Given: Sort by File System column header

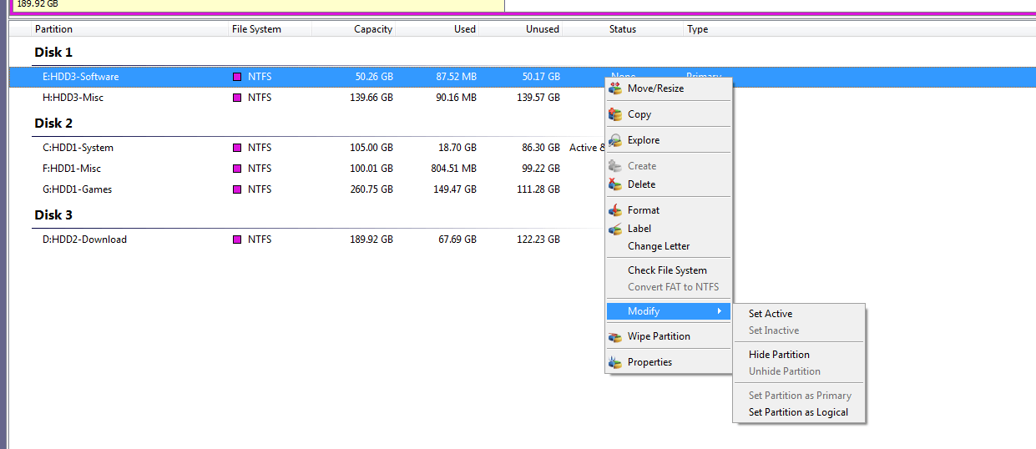Looking at the screenshot, I should tap(270, 29).
